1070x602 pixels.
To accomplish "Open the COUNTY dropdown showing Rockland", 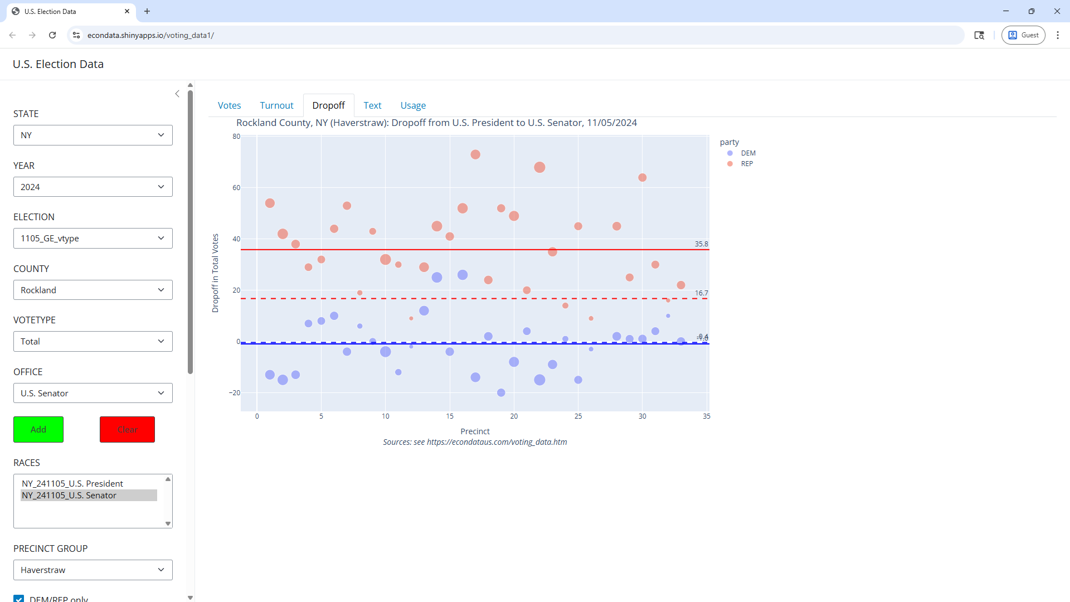I will (x=93, y=290).
